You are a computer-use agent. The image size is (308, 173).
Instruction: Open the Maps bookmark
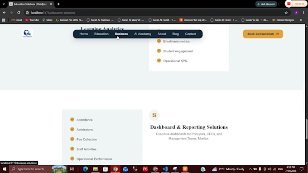tap(48, 20)
